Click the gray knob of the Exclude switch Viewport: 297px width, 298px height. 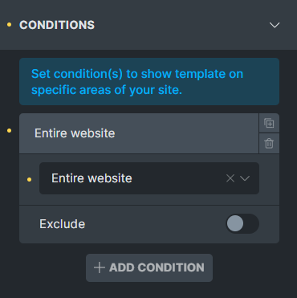coord(235,223)
